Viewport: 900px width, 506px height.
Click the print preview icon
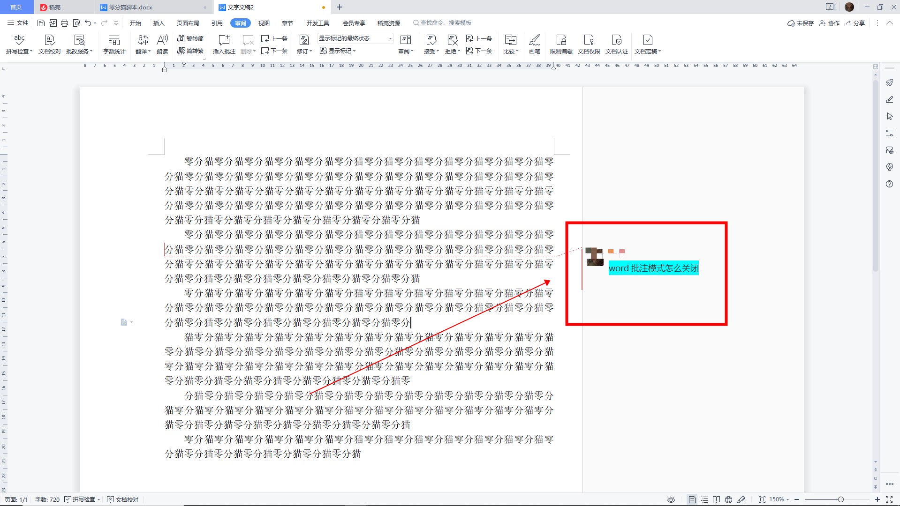coord(76,23)
